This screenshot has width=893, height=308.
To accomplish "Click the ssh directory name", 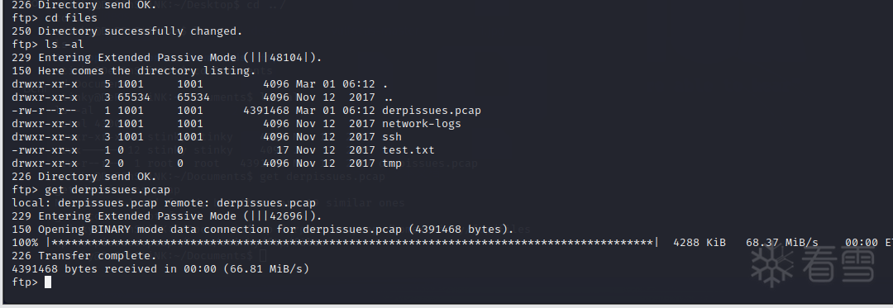I will [x=392, y=137].
